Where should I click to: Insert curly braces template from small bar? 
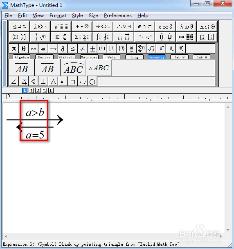point(122,49)
